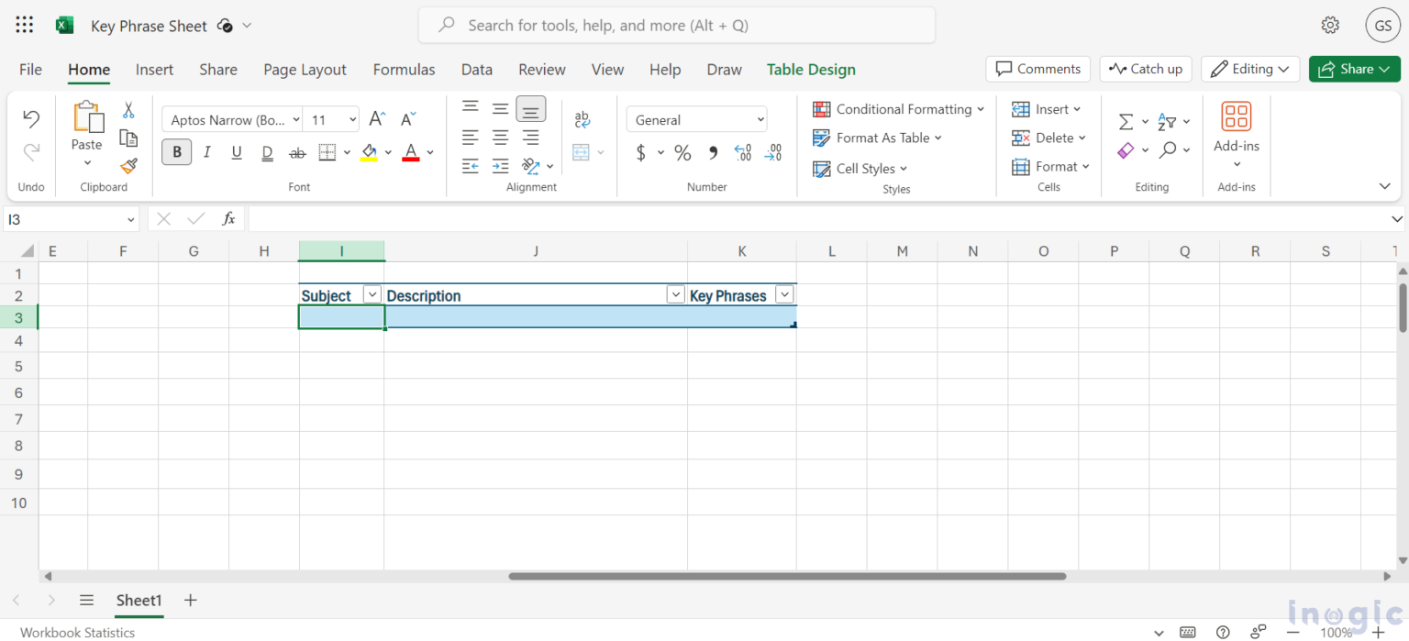Increase decimal places
1409x641 pixels.
point(743,152)
